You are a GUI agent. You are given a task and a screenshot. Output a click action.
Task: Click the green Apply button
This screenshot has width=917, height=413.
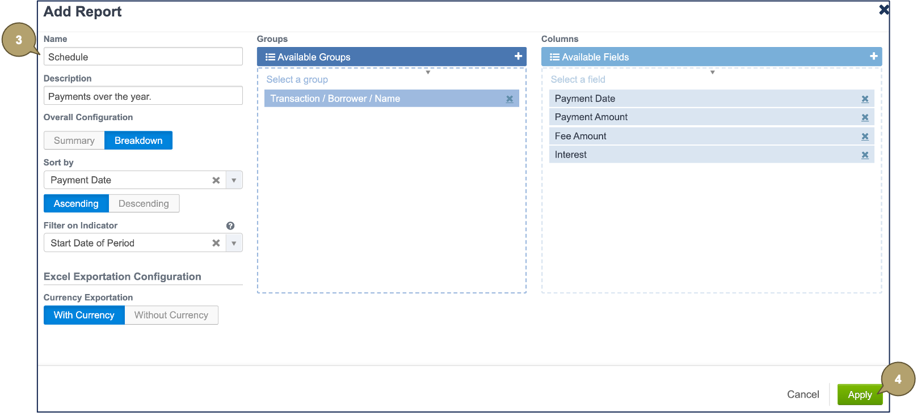click(x=859, y=395)
